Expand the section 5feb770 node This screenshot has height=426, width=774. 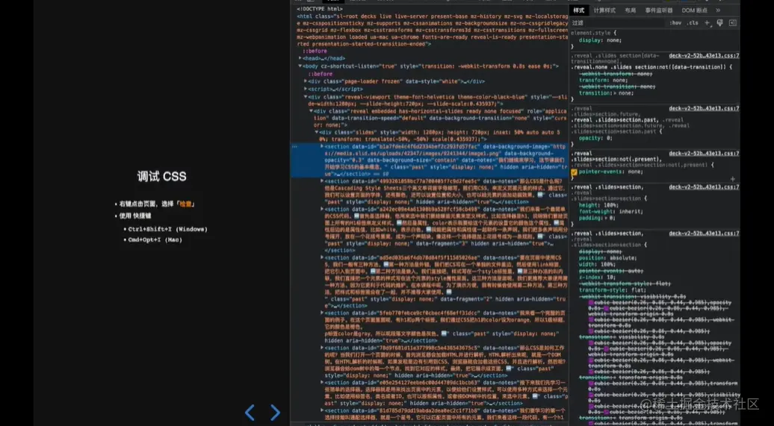pos(322,313)
